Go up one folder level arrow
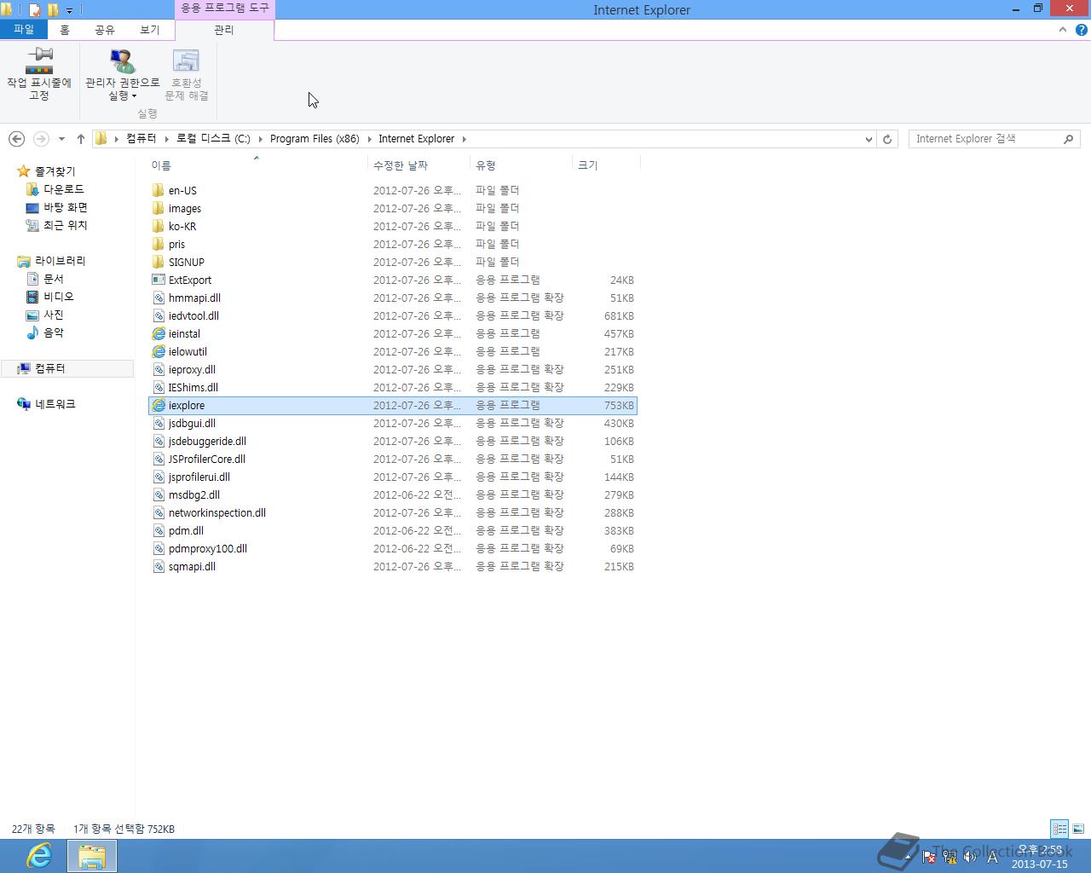1091x873 pixels. [81, 139]
